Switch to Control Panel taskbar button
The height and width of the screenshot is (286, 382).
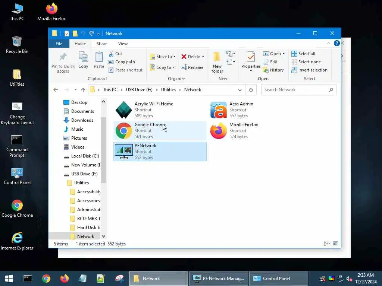(x=278, y=279)
